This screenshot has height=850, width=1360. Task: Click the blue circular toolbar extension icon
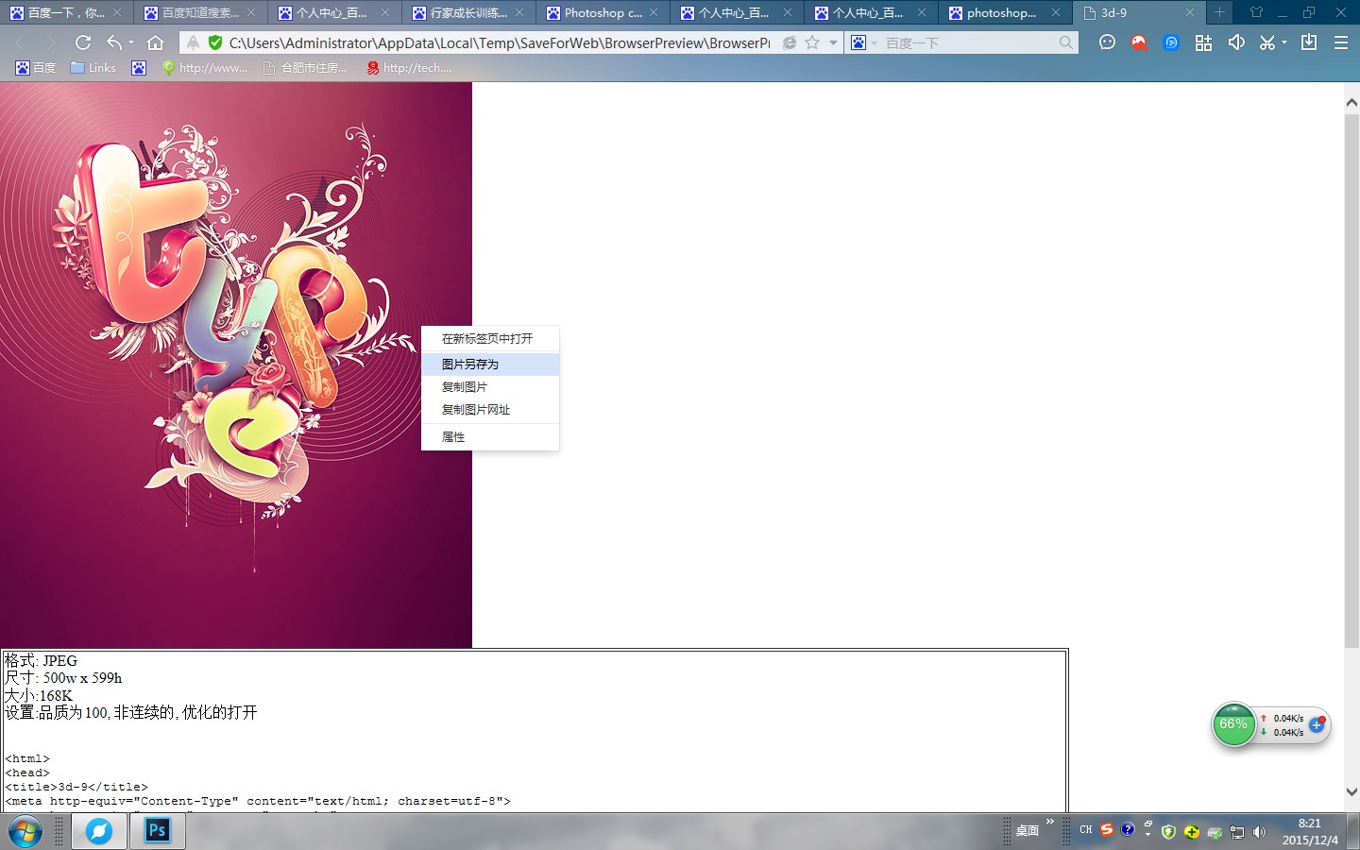(1171, 42)
